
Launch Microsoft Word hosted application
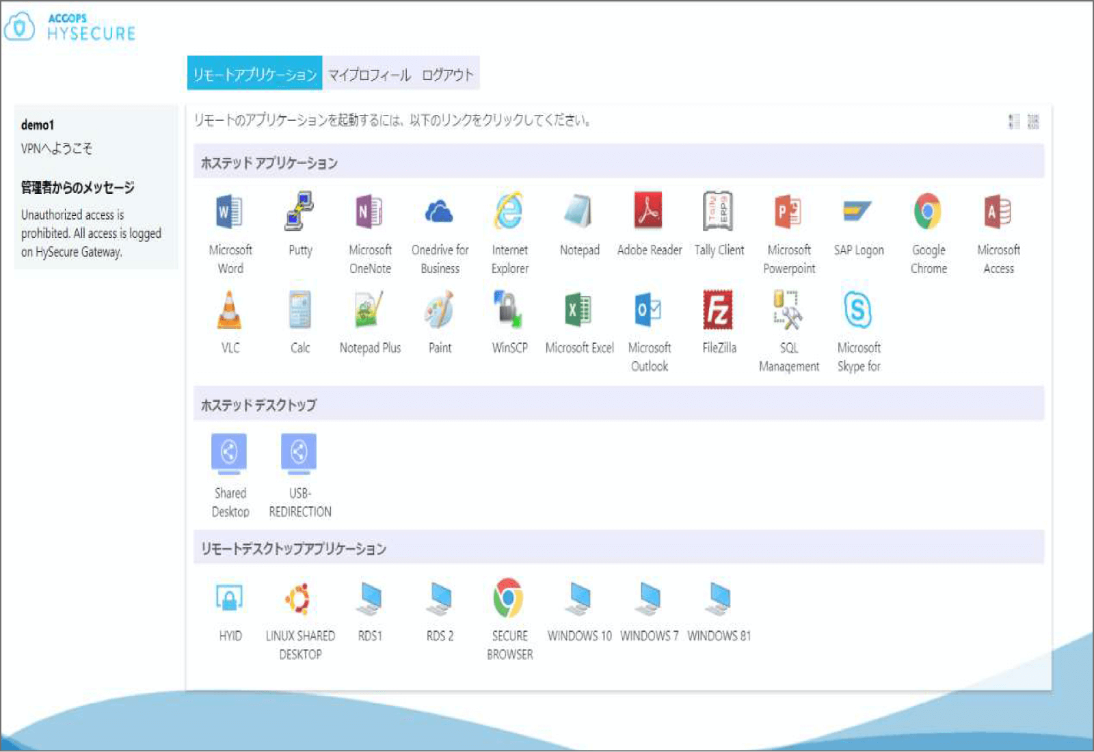point(230,212)
